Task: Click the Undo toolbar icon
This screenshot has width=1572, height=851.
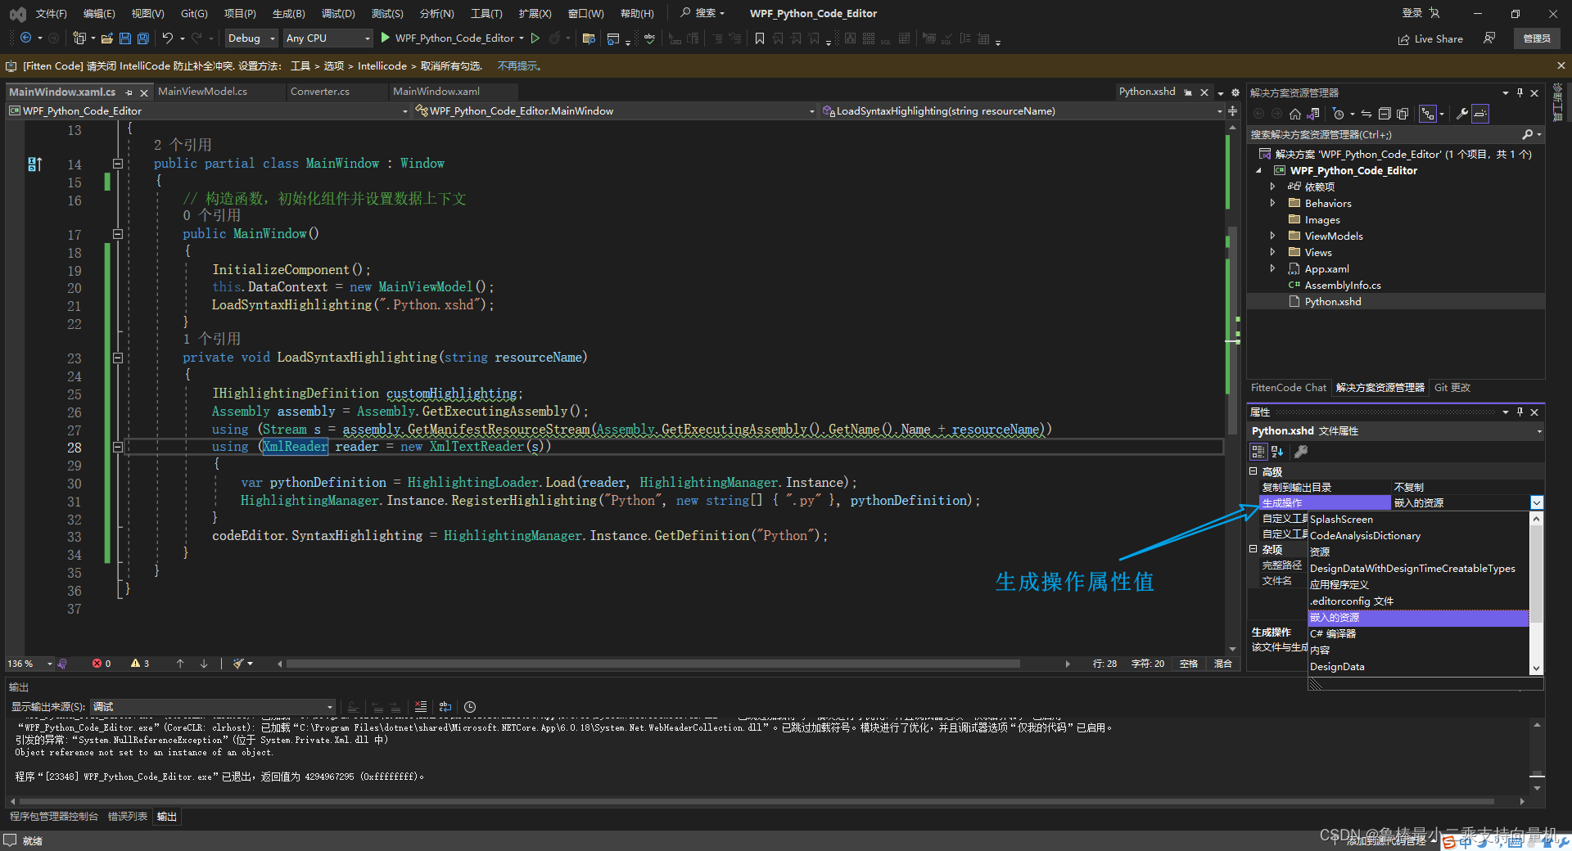Action: pyautogui.click(x=168, y=38)
